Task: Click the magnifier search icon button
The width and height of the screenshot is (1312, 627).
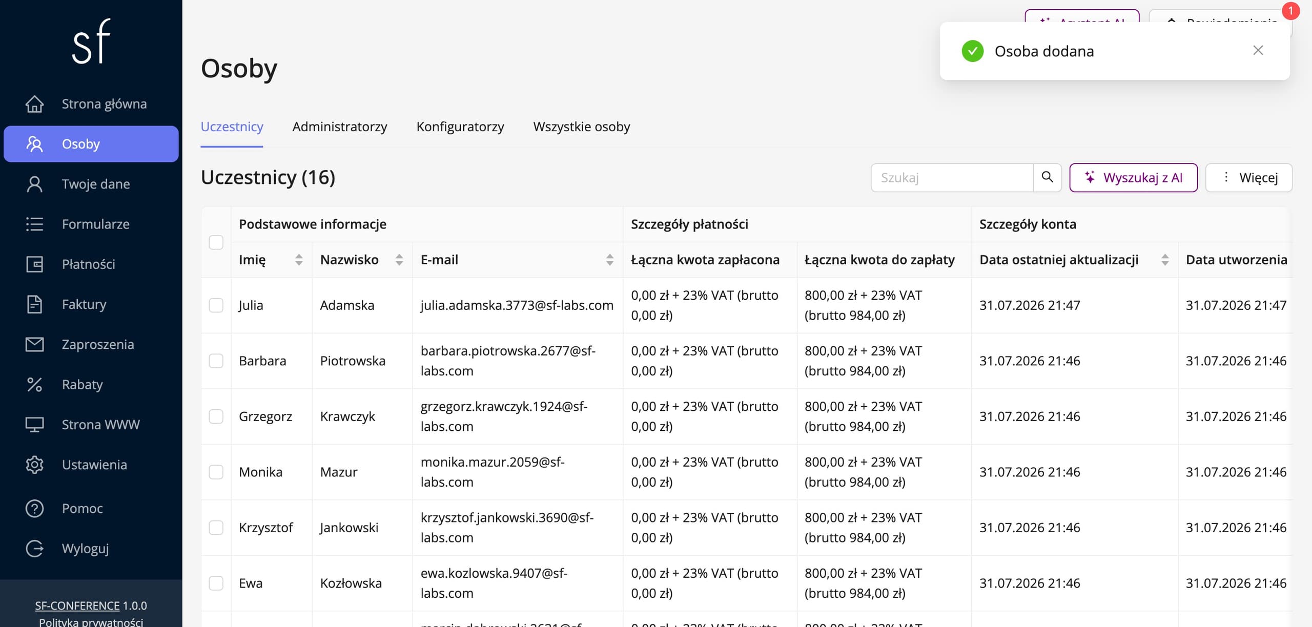Action: coord(1047,177)
